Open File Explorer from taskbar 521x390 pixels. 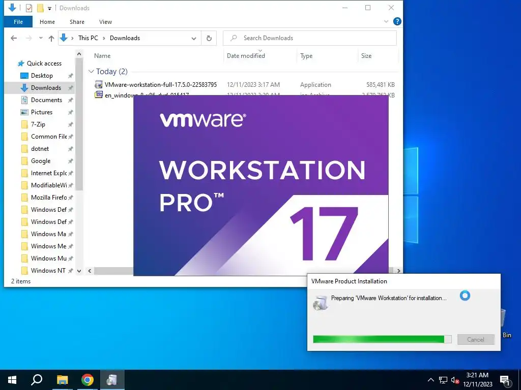(x=62, y=380)
